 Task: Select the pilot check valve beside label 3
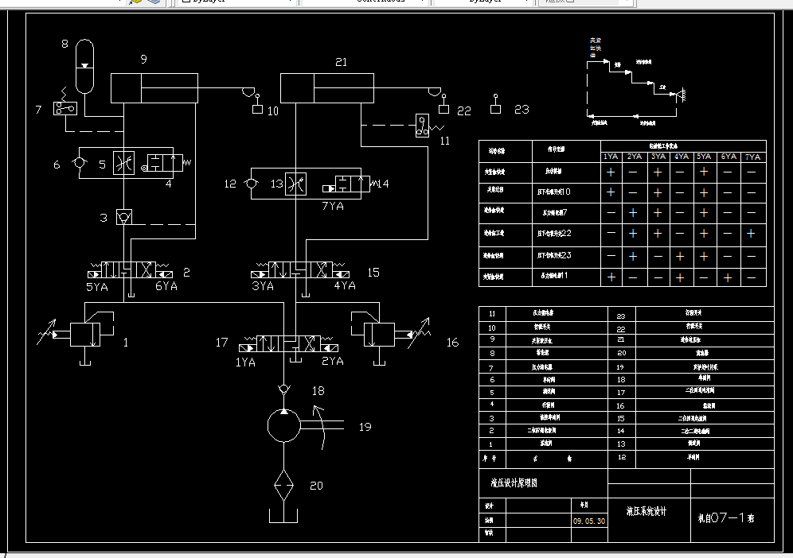(124, 218)
